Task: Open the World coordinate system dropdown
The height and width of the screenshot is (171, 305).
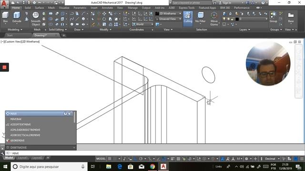Action: click(143, 24)
